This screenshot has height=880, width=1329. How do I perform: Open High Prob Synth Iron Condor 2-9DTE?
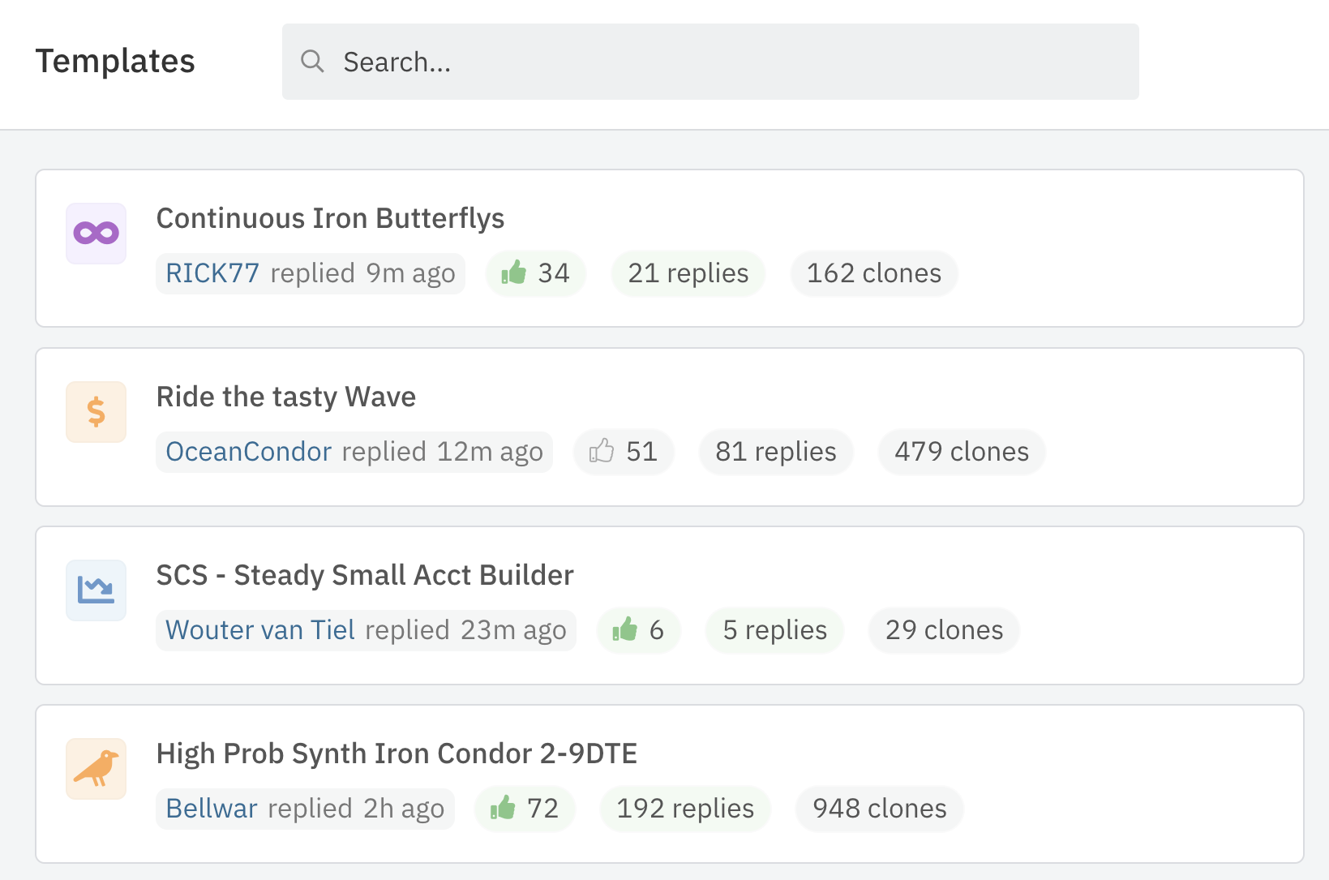tap(397, 753)
